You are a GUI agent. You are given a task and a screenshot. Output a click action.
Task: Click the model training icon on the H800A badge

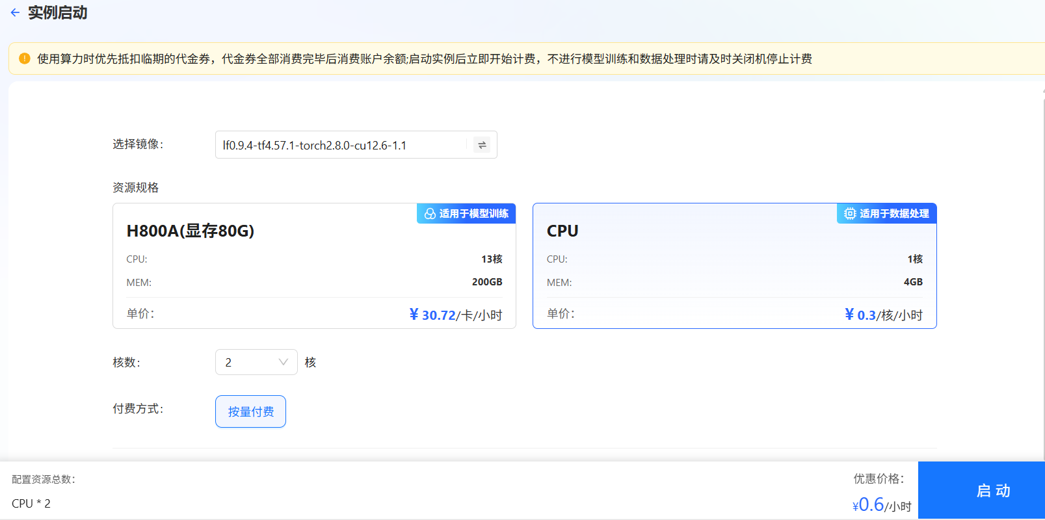430,214
